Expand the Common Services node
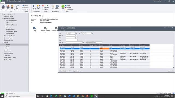 (x=3, y=40)
